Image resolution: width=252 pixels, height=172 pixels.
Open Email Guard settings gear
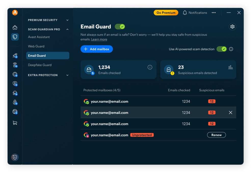pos(232,27)
